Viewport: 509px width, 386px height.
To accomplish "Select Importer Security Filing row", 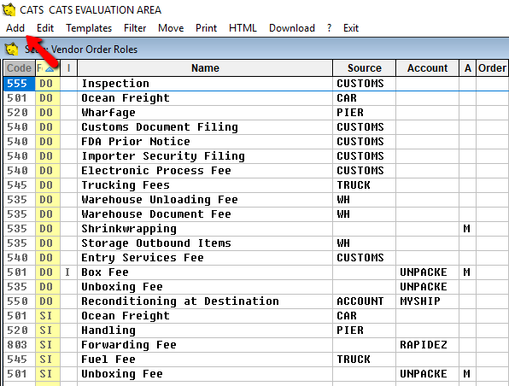I will [256, 156].
